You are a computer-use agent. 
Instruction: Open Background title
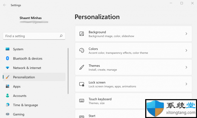click(97, 32)
